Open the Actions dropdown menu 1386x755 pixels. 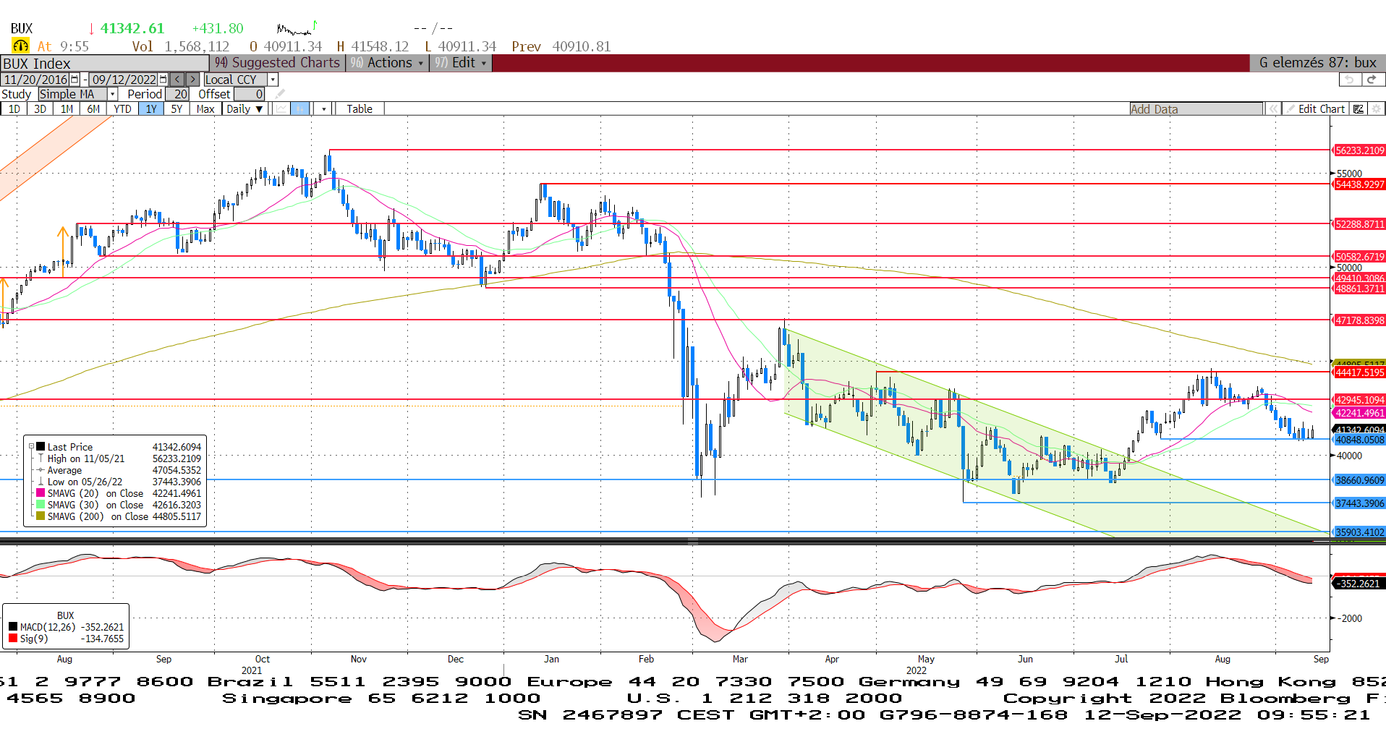386,63
